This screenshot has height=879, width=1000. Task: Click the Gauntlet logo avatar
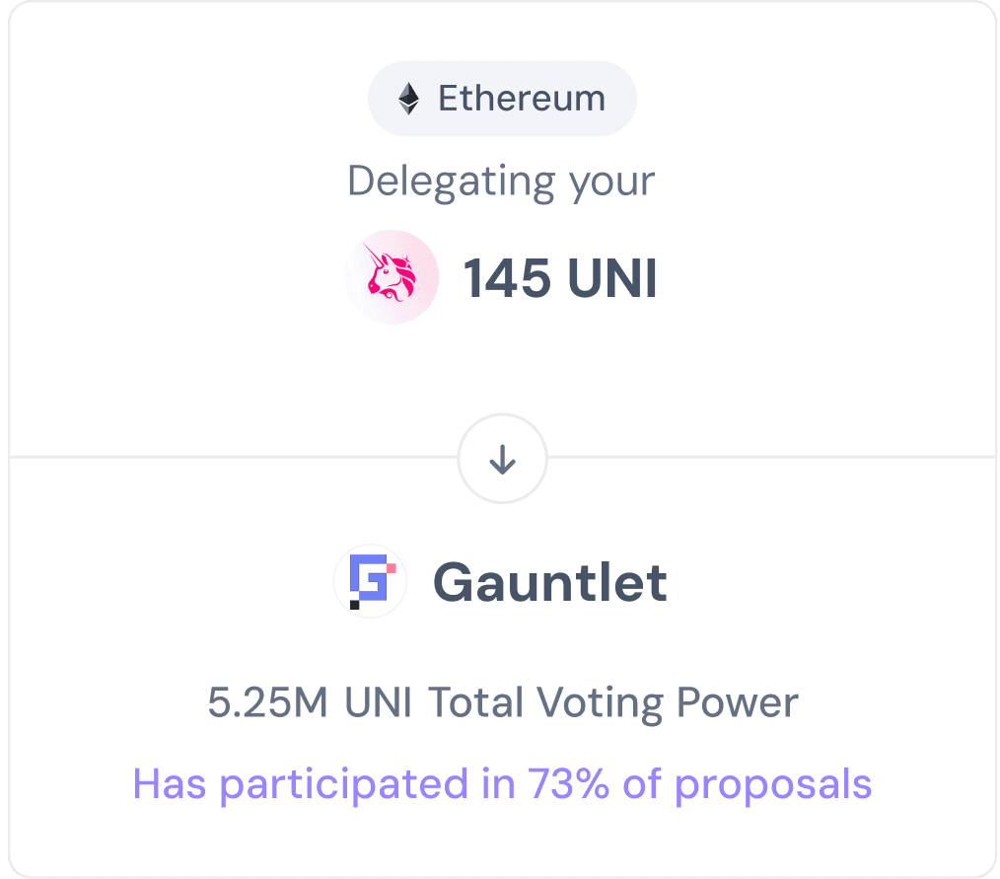(x=370, y=581)
